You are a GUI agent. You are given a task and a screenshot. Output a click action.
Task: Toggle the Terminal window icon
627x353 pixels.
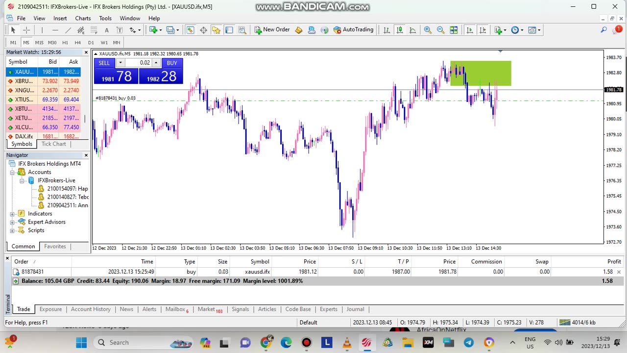(x=229, y=30)
